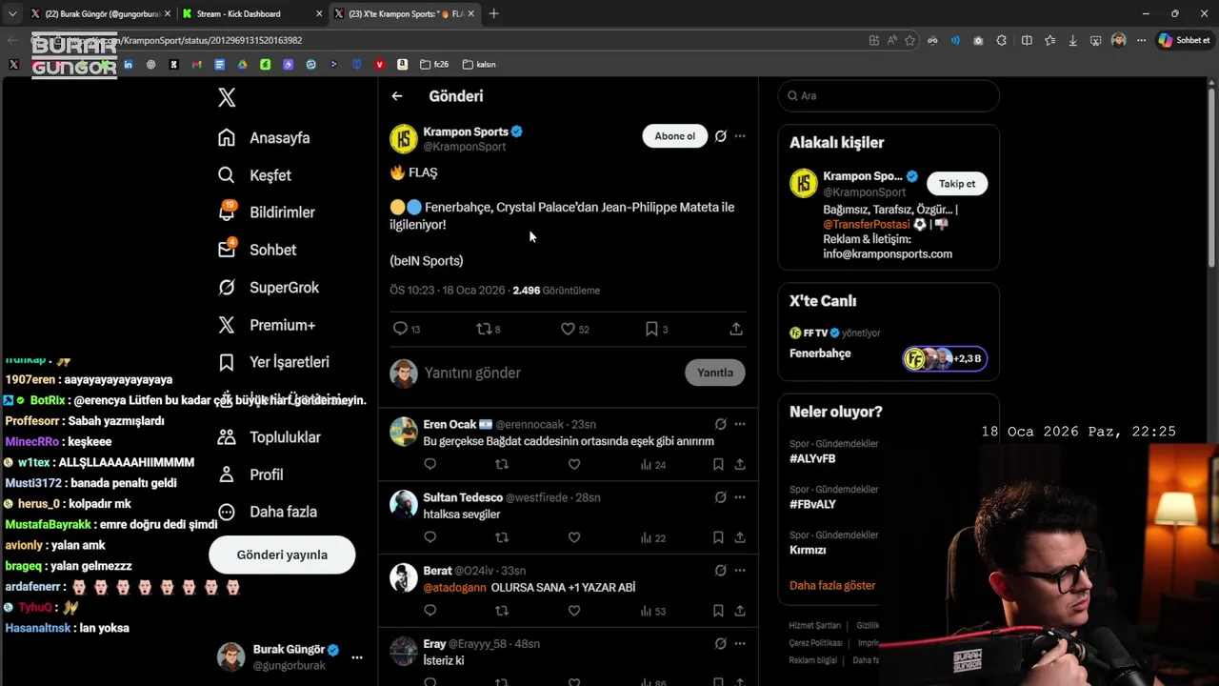Screen dimensions: 1219x686
Task: Click repost icon with 8 reposts
Action: click(x=483, y=329)
